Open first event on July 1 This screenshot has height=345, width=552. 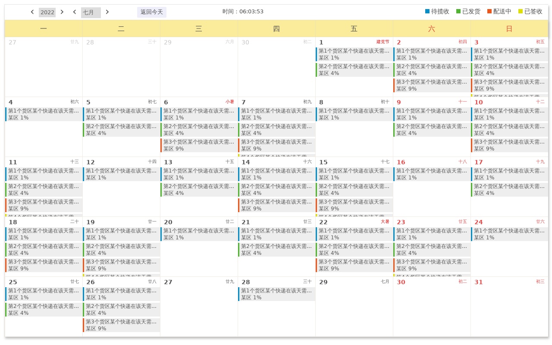click(354, 54)
